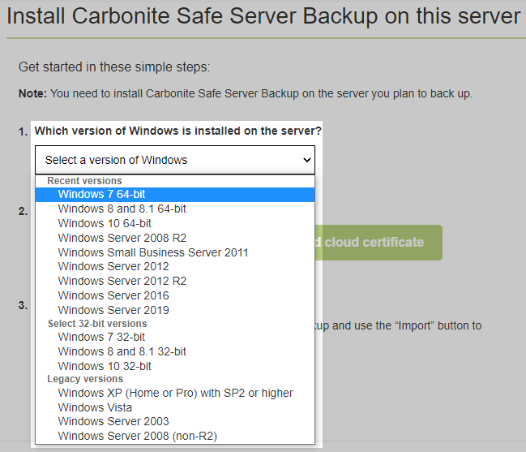Choose Windows 7 64-bit option
Viewport: 526px width, 452px height.
click(x=101, y=195)
